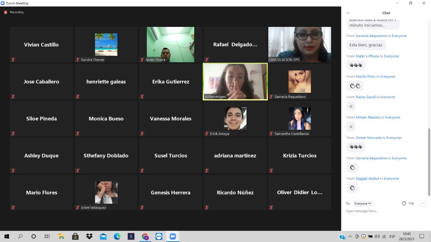
Task: Collapse the chat panel with the chevron
Action: (x=348, y=13)
